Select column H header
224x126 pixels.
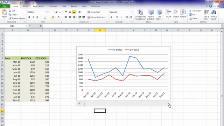click(100, 30)
